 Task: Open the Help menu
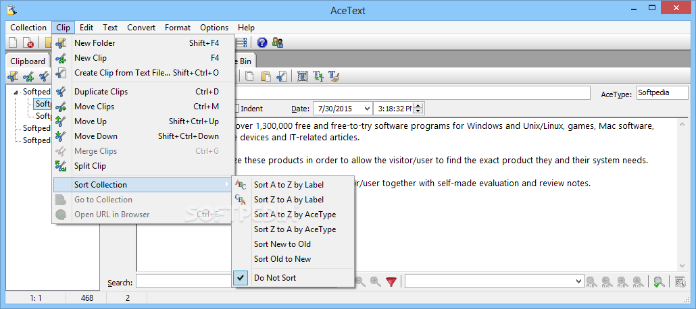[247, 28]
